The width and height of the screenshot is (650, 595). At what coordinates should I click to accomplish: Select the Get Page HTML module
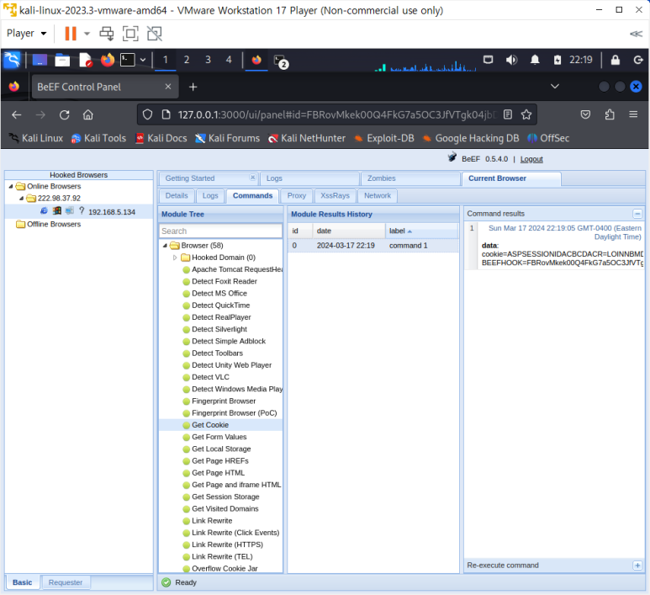point(218,473)
